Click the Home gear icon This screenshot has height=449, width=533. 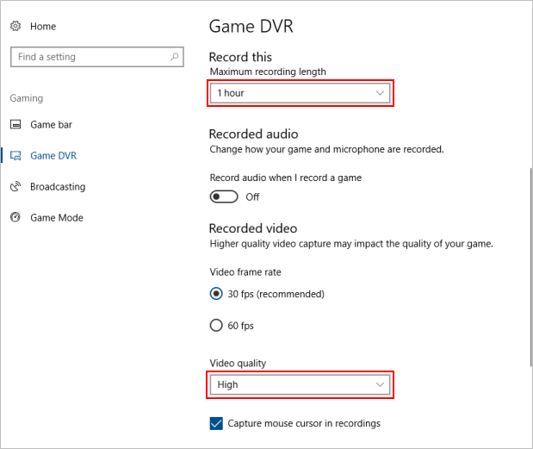coord(15,27)
